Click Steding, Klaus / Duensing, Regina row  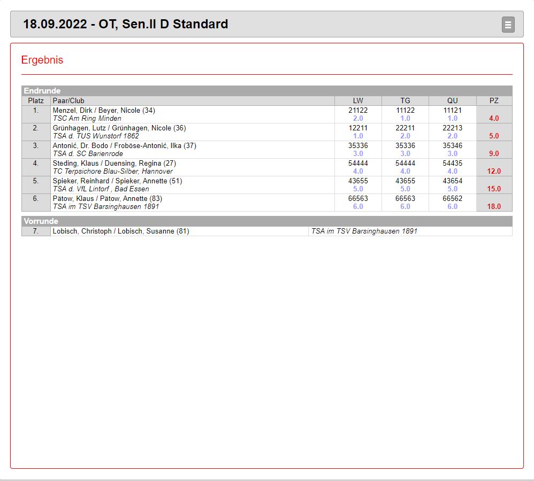114,164
